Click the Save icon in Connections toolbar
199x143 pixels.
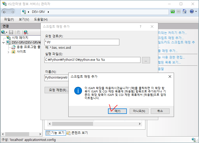click(11, 32)
